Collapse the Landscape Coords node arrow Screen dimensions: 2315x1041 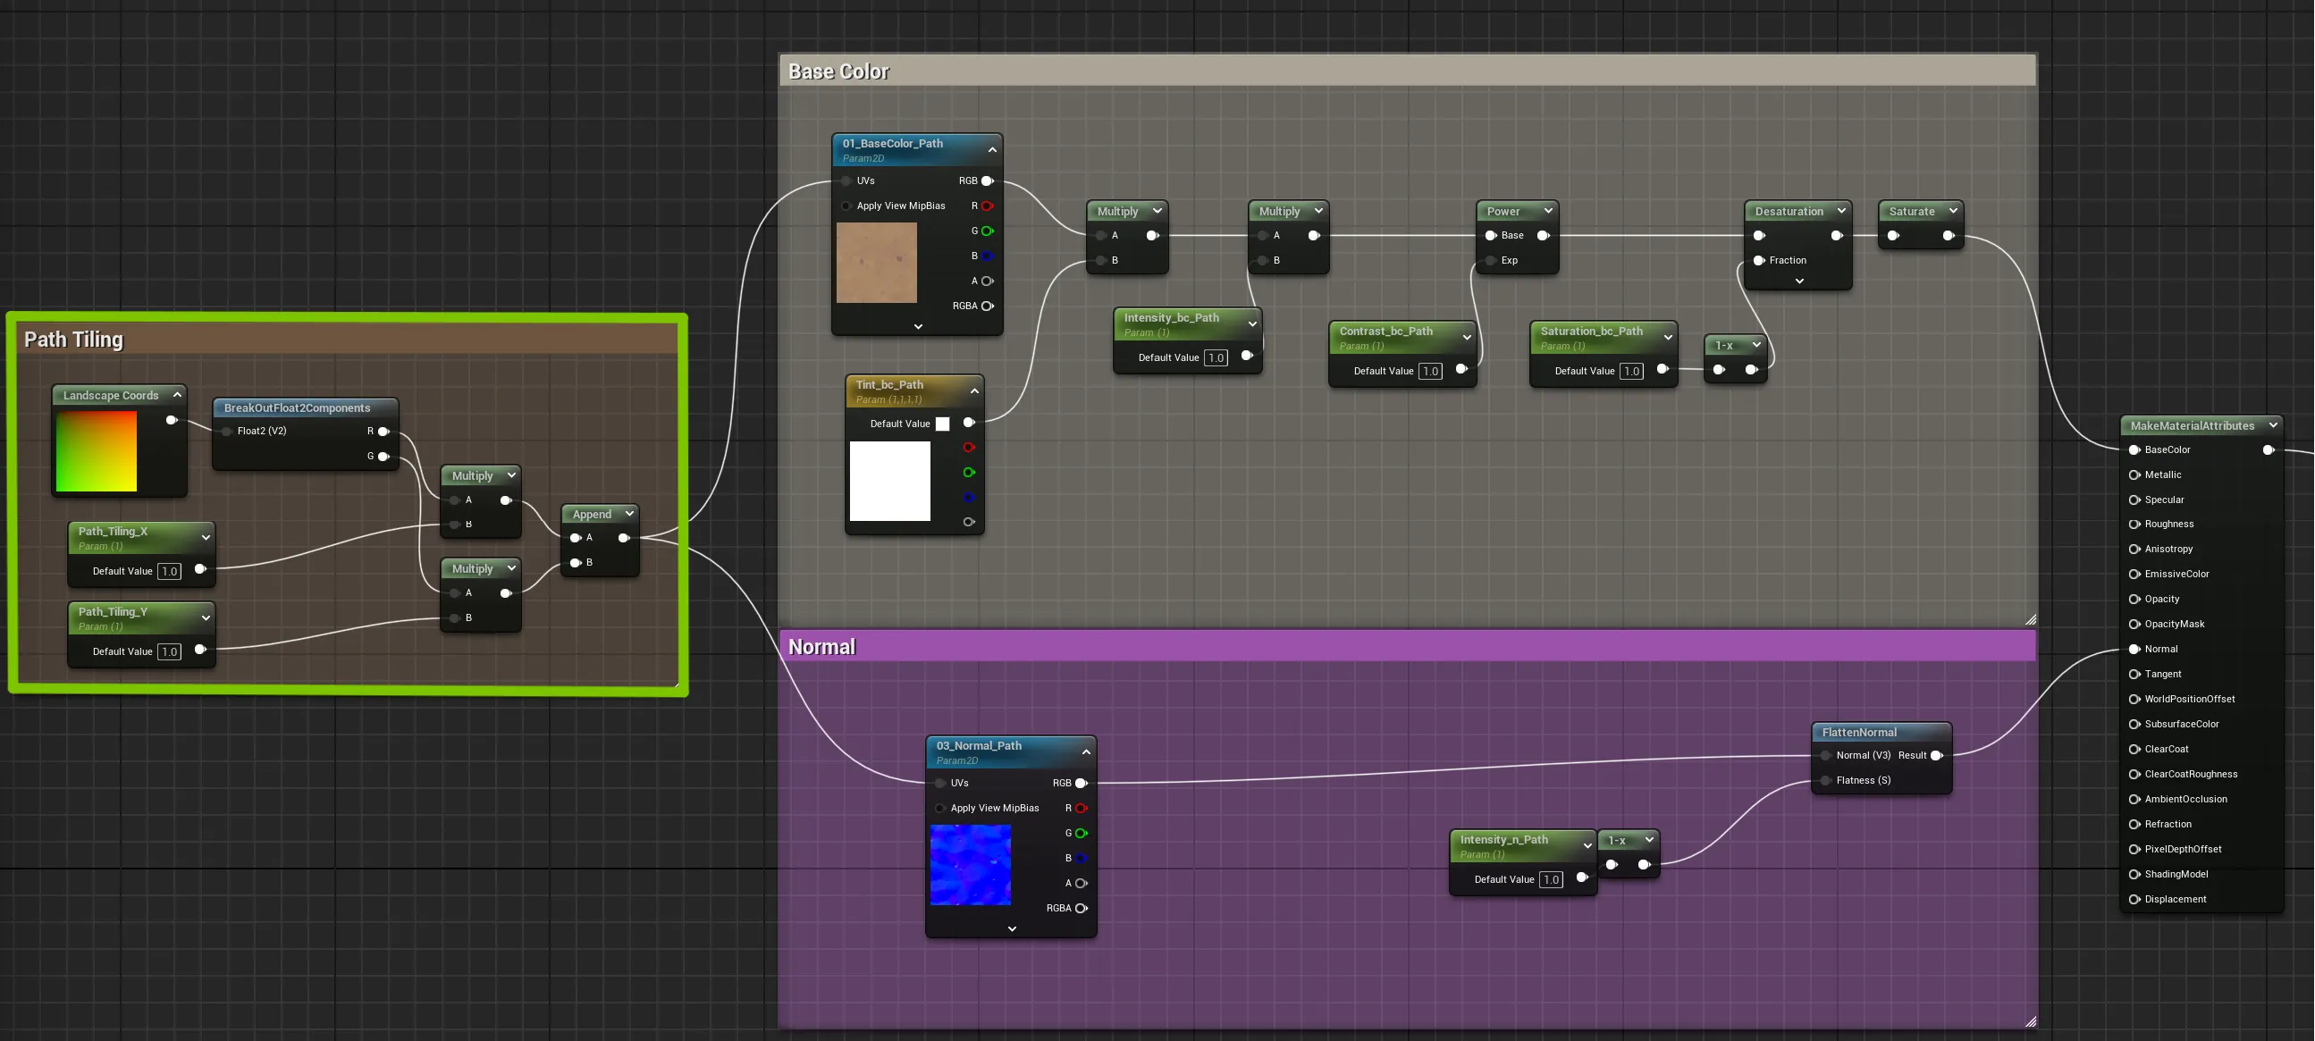tap(177, 395)
